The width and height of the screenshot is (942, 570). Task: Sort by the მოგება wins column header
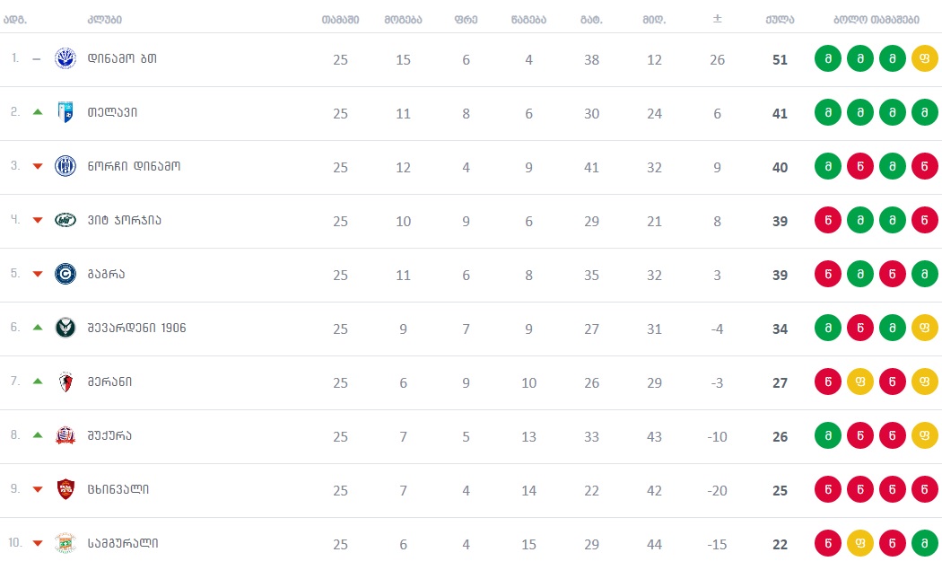point(403,20)
